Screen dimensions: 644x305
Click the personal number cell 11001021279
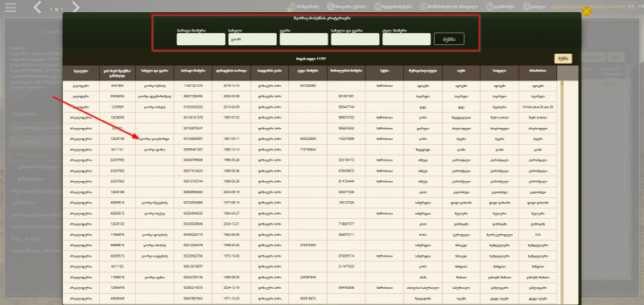[x=192, y=86]
